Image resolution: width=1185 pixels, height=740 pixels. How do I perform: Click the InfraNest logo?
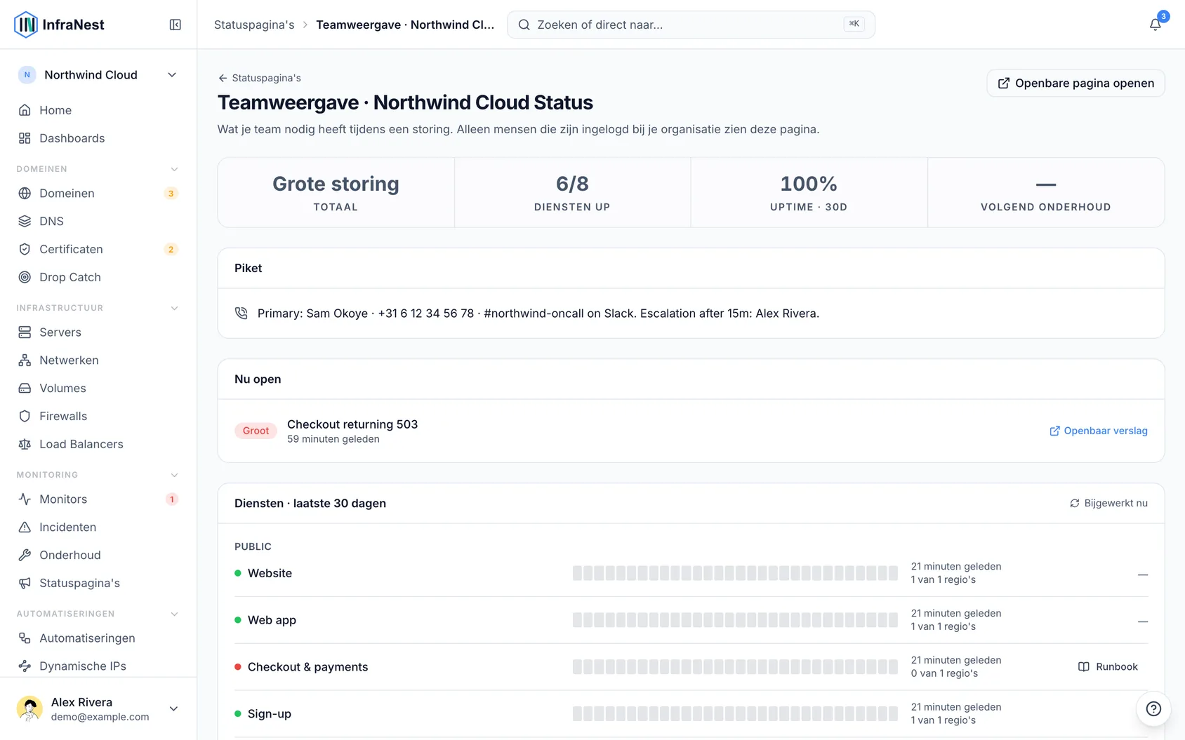(59, 25)
